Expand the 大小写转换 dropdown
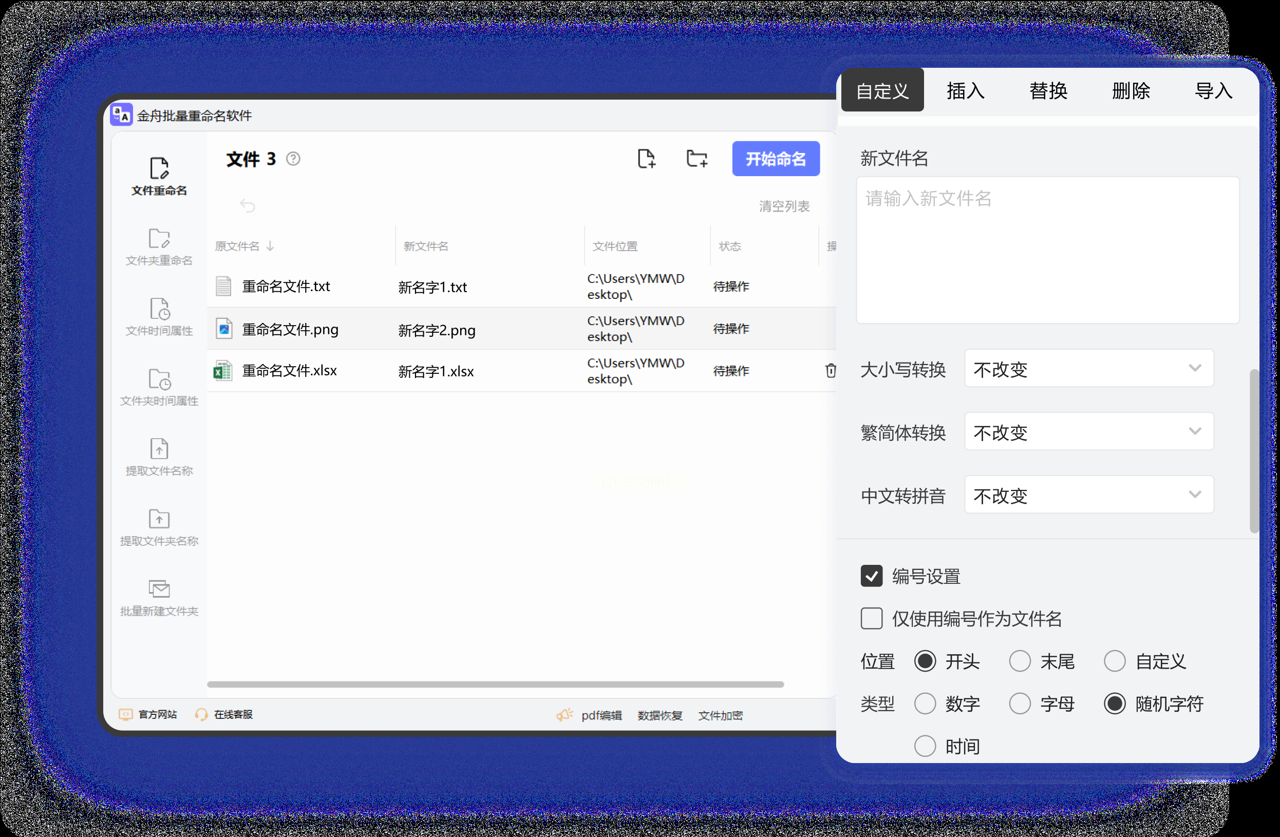 [1088, 369]
